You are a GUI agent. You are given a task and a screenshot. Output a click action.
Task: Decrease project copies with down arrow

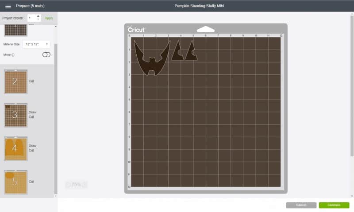(38, 19)
